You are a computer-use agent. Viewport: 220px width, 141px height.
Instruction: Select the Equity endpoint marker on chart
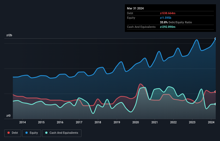(x=215, y=39)
